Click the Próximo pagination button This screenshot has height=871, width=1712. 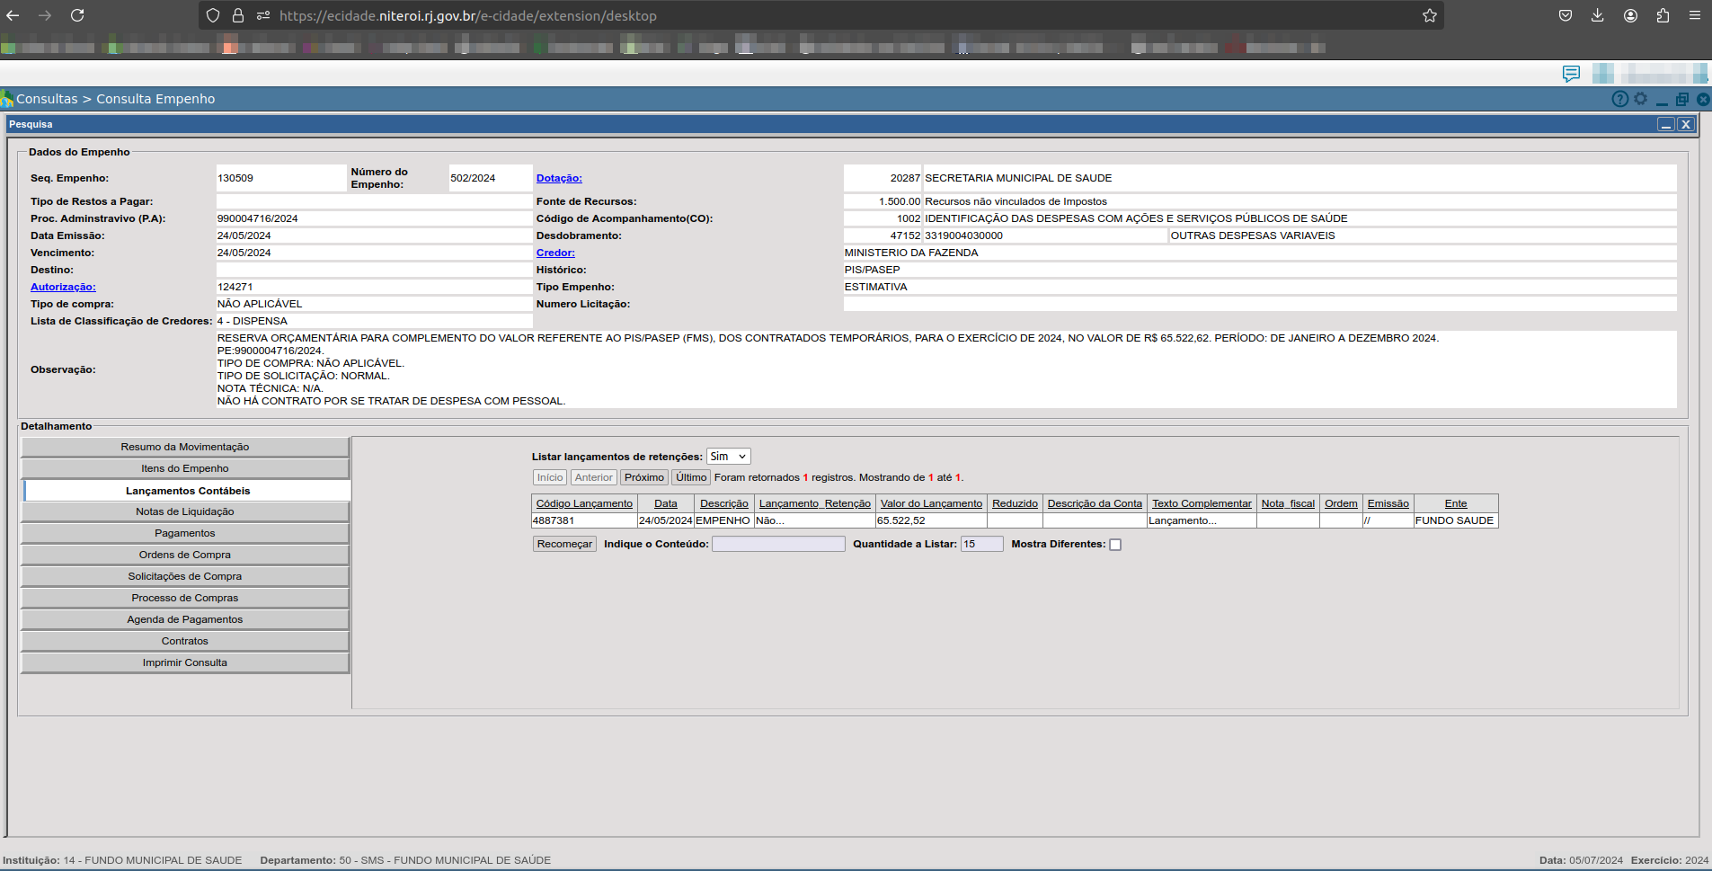pyautogui.click(x=643, y=477)
